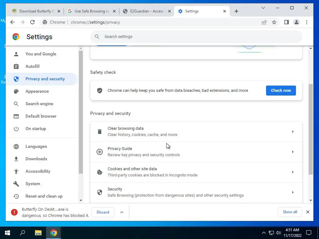
Task: Open You and Google section
Action: (x=42, y=54)
